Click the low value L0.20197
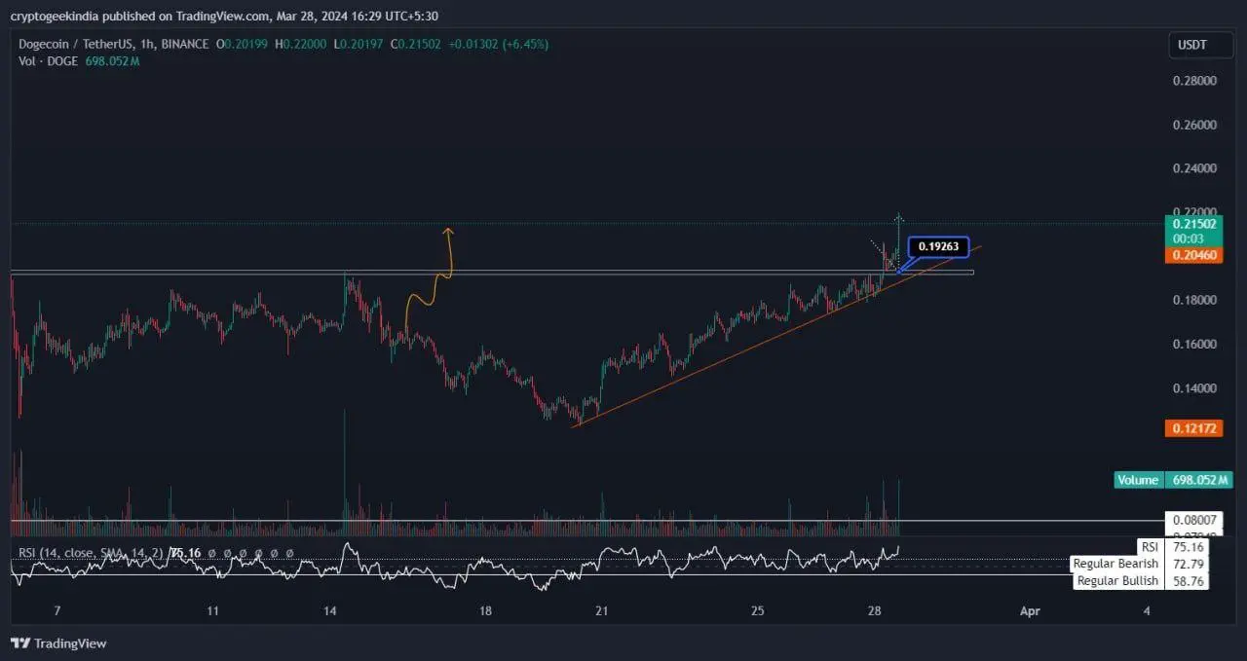1247x661 pixels. click(x=359, y=44)
